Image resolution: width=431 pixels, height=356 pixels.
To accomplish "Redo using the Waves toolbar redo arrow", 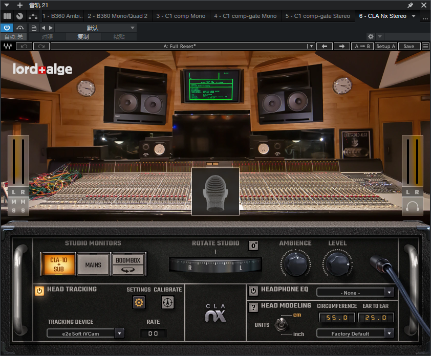I will coord(41,46).
